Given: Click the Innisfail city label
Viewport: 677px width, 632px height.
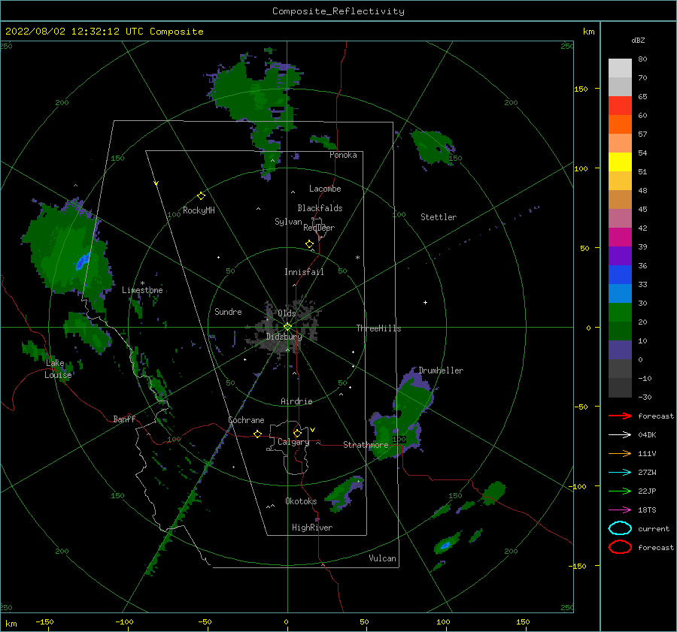Looking at the screenshot, I should coord(304,272).
